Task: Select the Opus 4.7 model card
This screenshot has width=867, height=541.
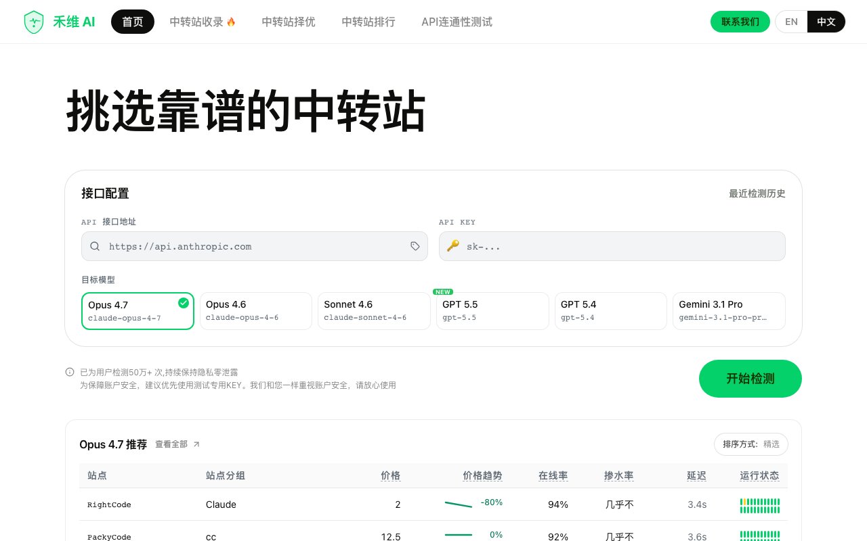Action: point(138,311)
